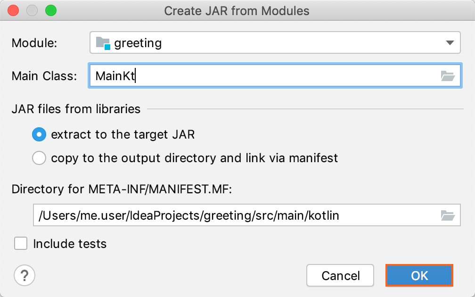Choose copy to output directory and link via manifest
475x297 pixels.
coord(39,158)
